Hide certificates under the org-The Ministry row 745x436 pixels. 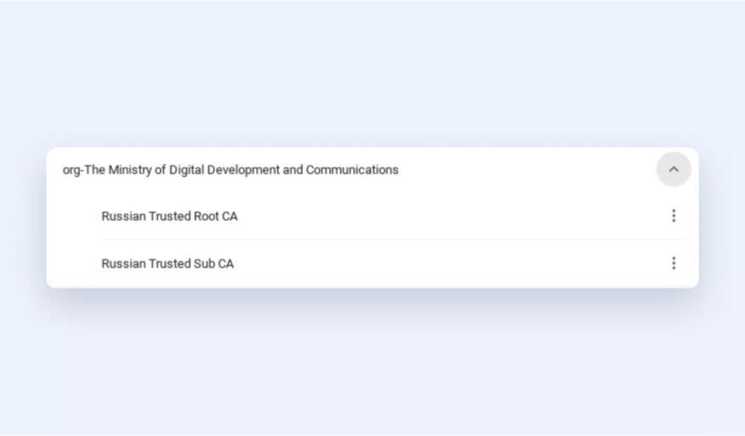click(674, 170)
